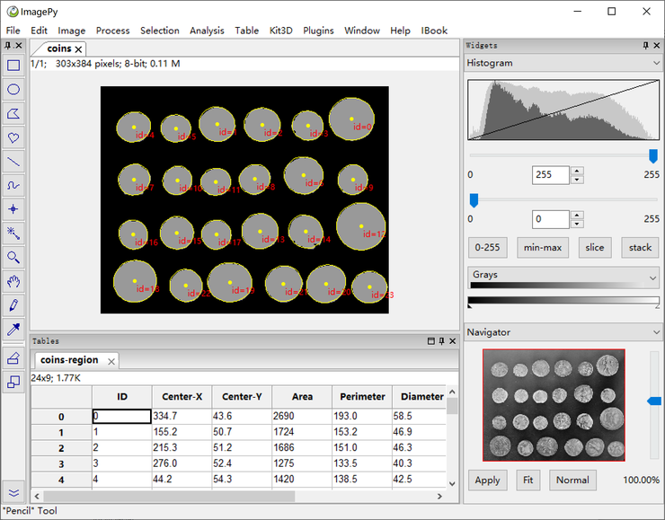
Task: Select the Rectangle selection tool
Action: pos(13,66)
